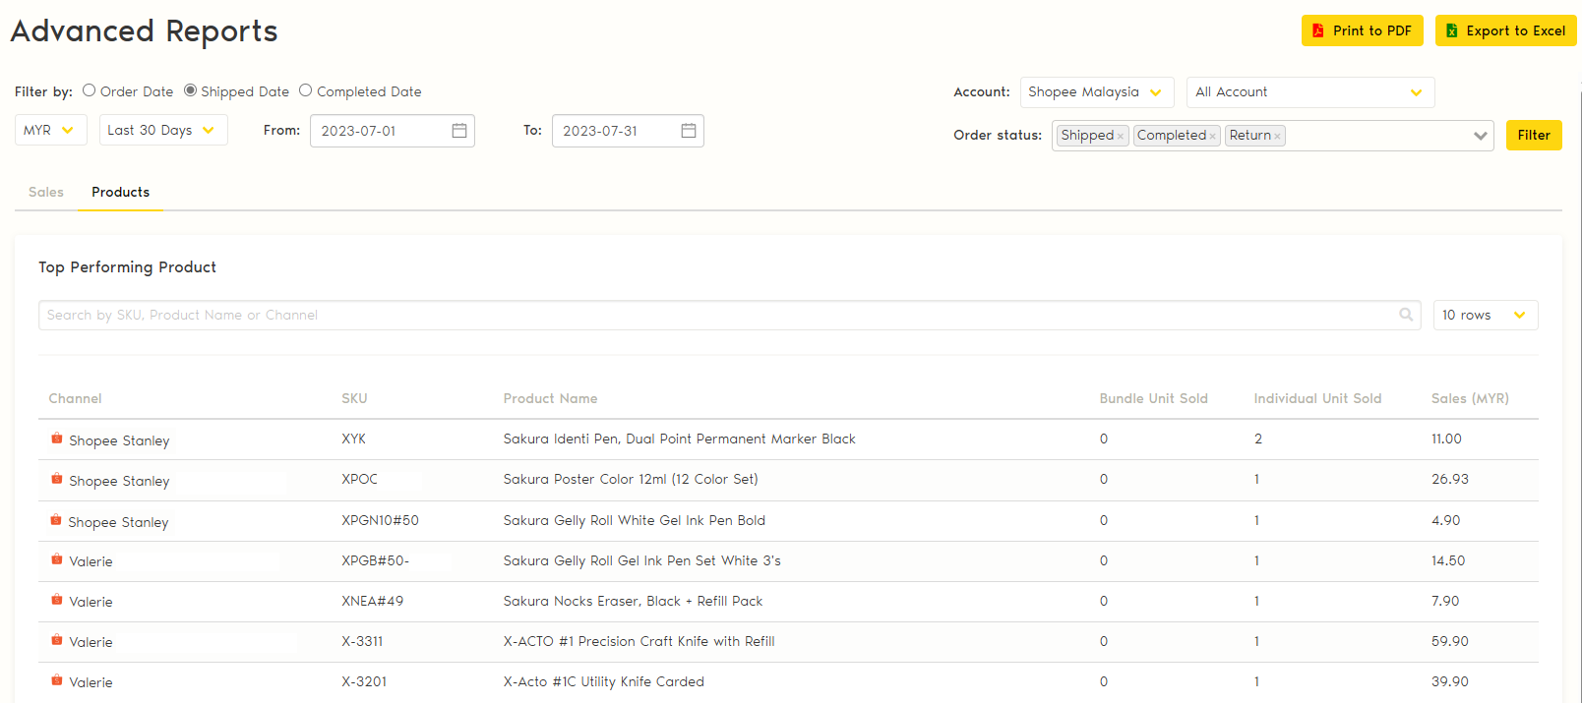Remove the Completed status tag
The height and width of the screenshot is (703, 1582).
pos(1212,137)
